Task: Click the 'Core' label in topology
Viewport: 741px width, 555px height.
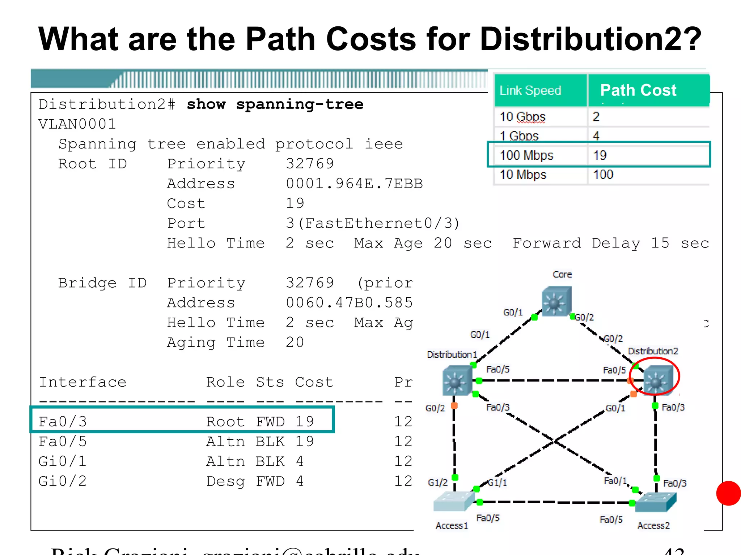Action: coord(562,275)
